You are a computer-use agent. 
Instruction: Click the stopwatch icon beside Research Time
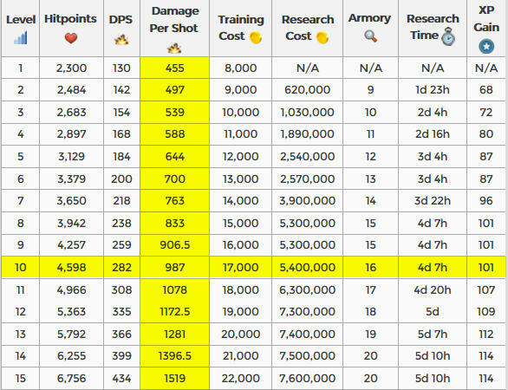coord(448,36)
